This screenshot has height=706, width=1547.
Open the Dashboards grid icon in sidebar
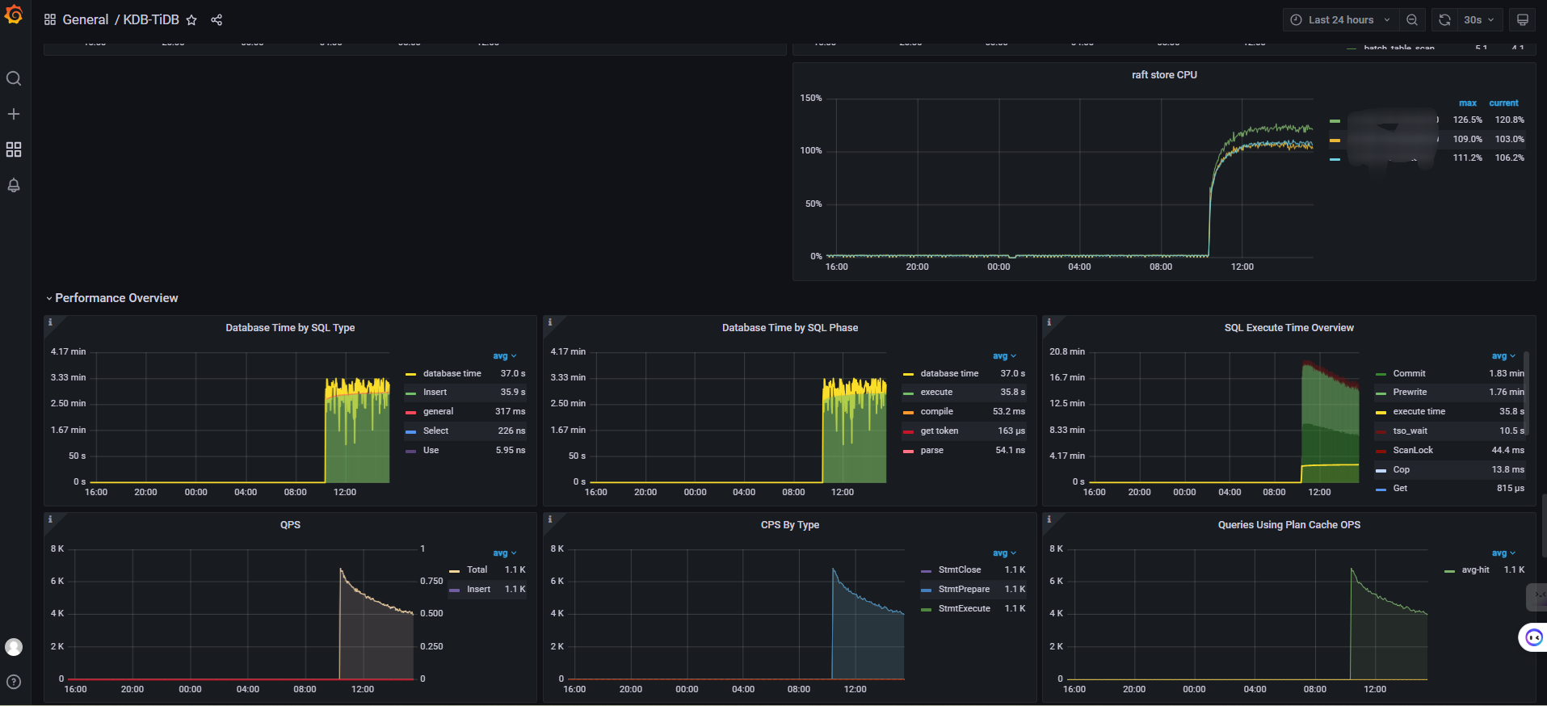tap(14, 149)
